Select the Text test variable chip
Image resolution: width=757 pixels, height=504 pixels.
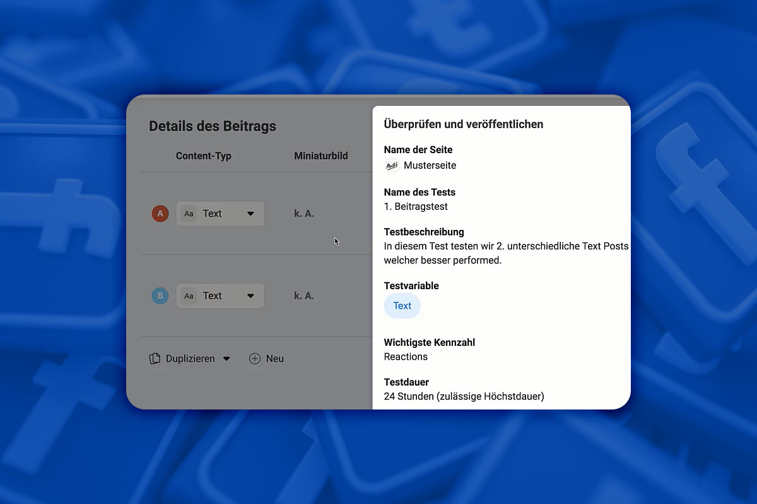(x=402, y=306)
